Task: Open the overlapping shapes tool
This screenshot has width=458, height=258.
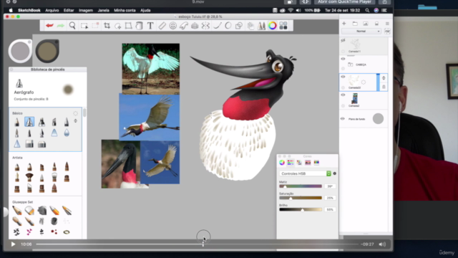Action: [239, 26]
